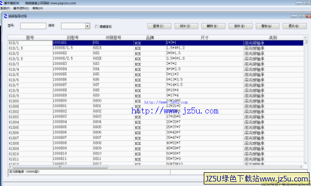The height and width of the screenshot is (186, 311).
Task: Click the 类别 column header
Action: click(x=273, y=38)
